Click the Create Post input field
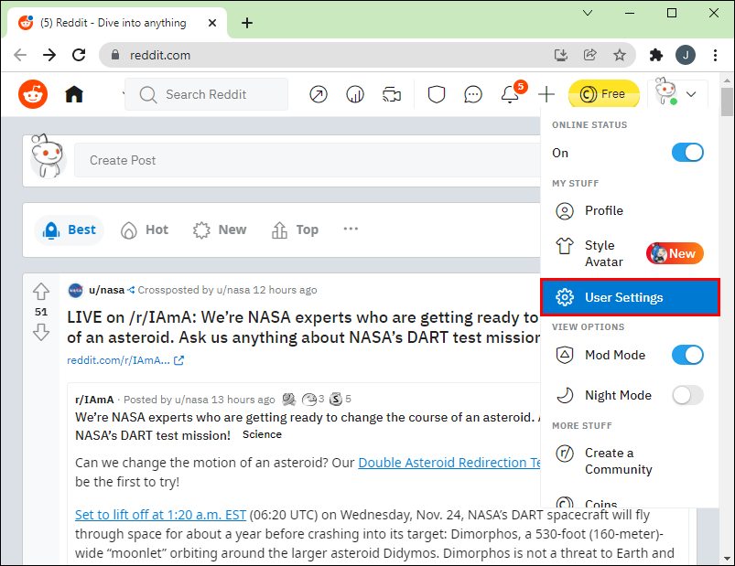The width and height of the screenshot is (735, 566). [x=308, y=160]
